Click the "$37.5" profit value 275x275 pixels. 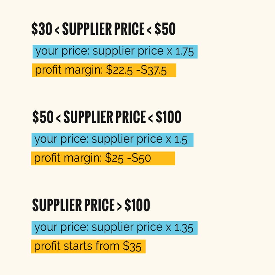point(154,70)
